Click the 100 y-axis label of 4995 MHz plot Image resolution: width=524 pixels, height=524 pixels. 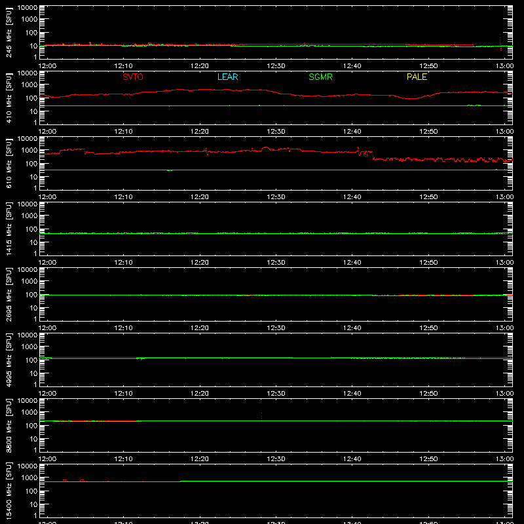coord(31,360)
